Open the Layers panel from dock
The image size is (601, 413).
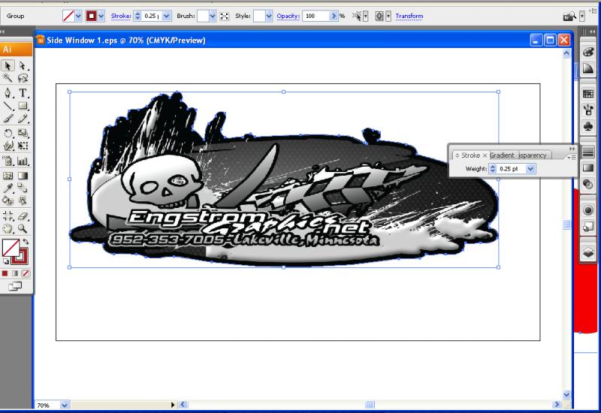coord(588,252)
